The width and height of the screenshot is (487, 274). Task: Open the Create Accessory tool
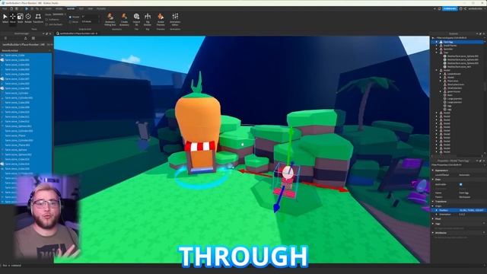point(124,19)
